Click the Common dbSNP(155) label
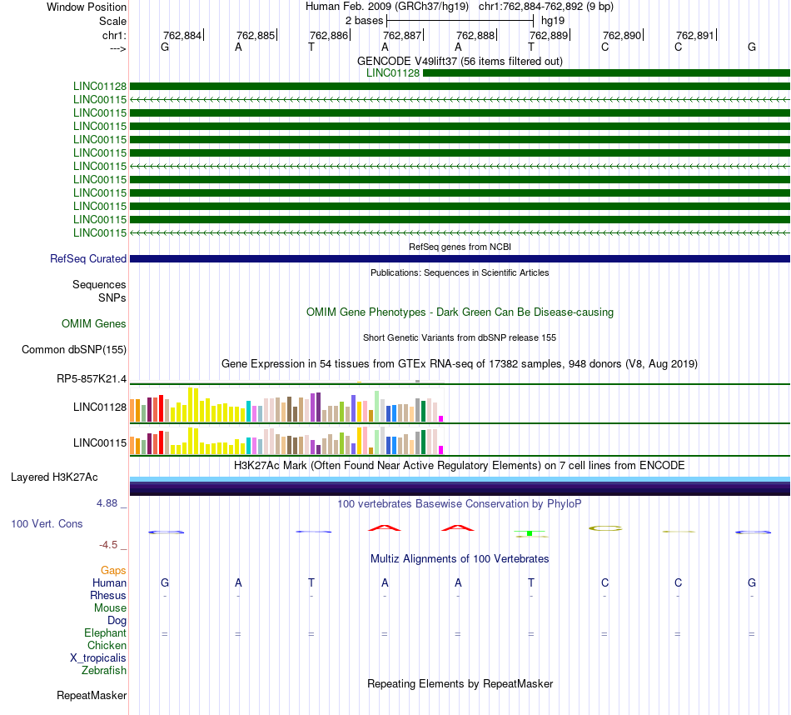Image resolution: width=791 pixels, height=715 pixels. click(x=73, y=349)
